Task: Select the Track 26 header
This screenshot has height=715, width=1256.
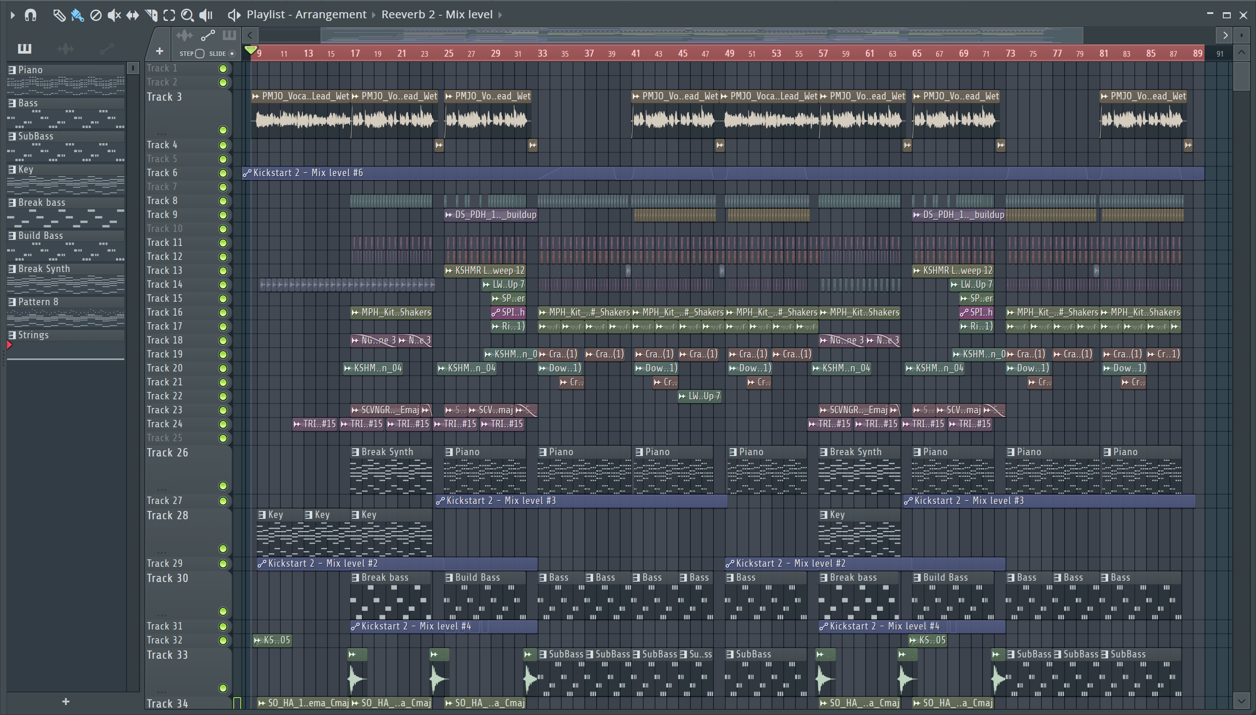Action: (189, 470)
